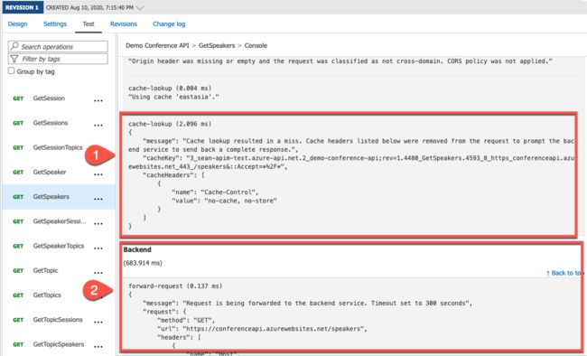Select the GetSpeakerTopics operation
This screenshot has width=587, height=356.
(x=59, y=246)
